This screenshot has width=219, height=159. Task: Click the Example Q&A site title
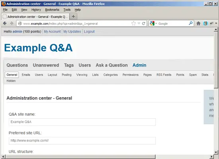point(38,48)
